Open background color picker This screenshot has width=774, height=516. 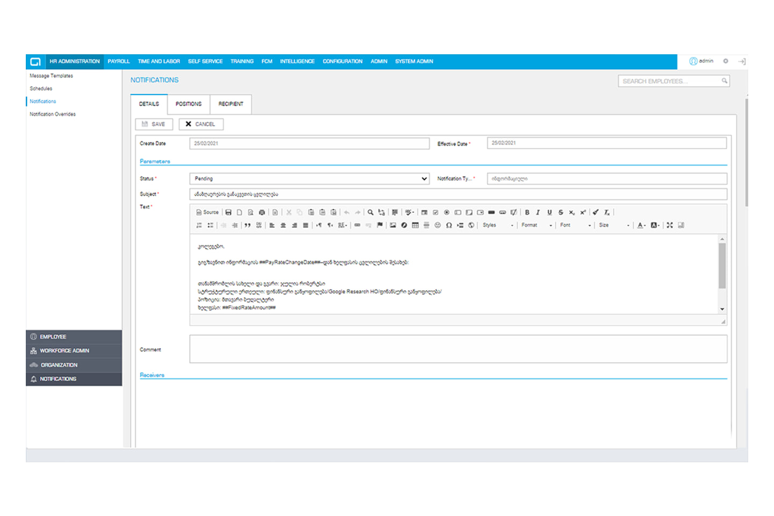tap(655, 225)
